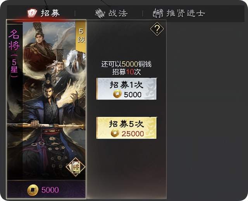This screenshot has width=248, height=201.
Task: Click the gold 5级 banner
Action: 81,37
